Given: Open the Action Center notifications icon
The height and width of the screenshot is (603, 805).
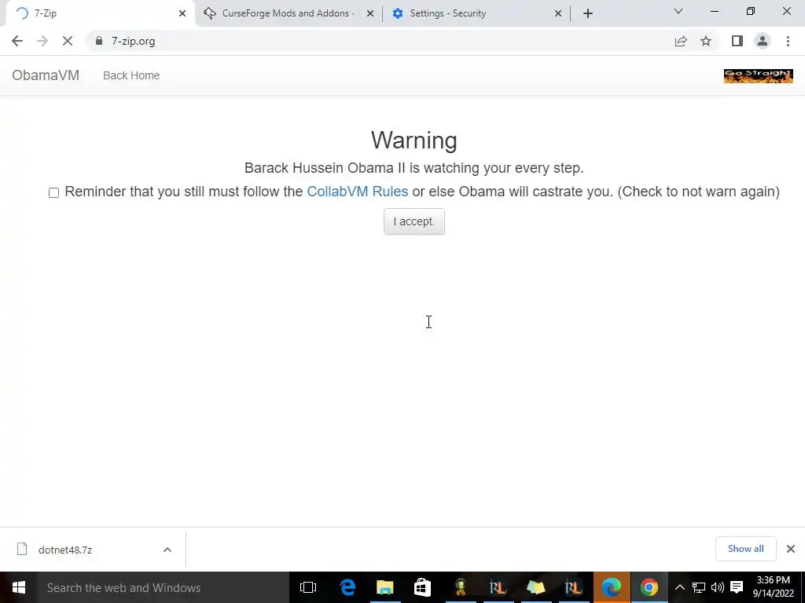Looking at the screenshot, I should pos(737,587).
